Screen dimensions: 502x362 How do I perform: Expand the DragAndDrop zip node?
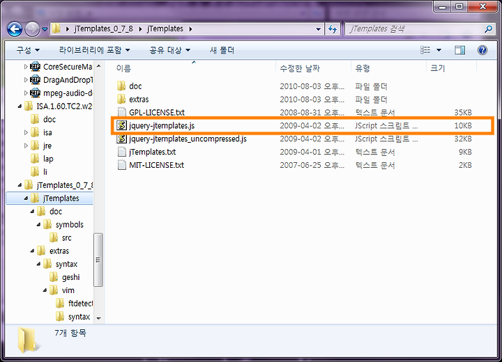(26, 80)
